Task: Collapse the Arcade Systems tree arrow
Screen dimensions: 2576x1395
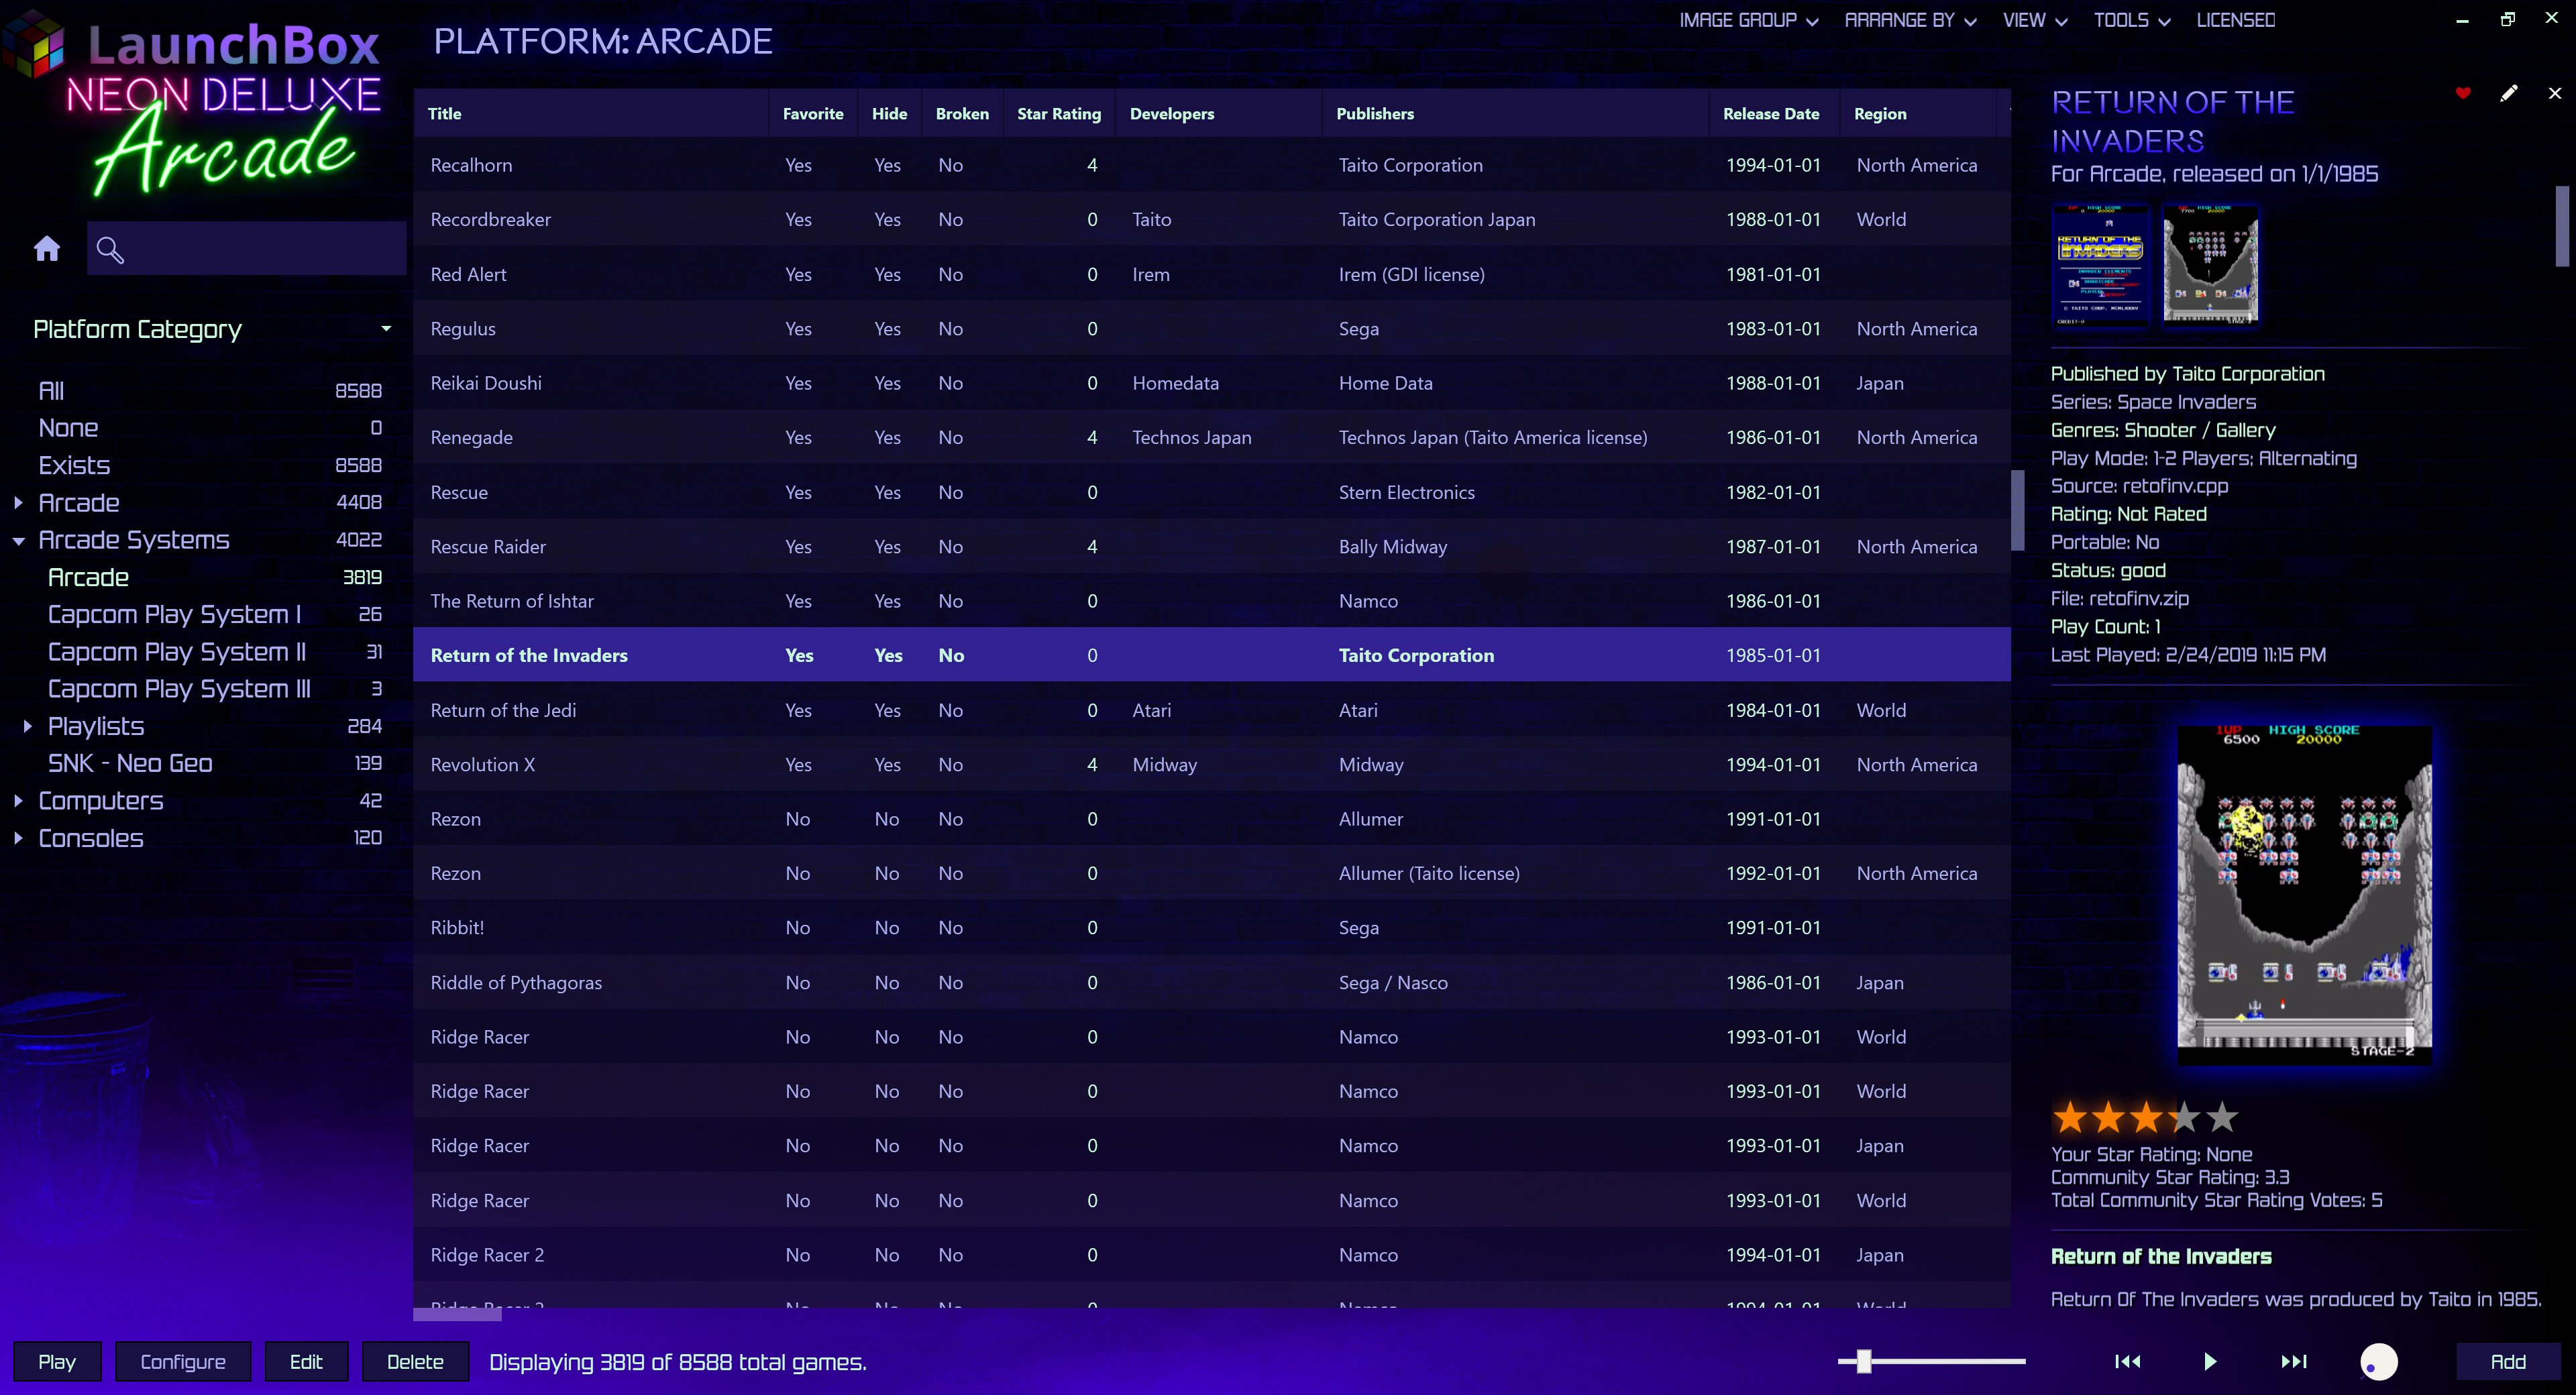Action: (x=18, y=541)
